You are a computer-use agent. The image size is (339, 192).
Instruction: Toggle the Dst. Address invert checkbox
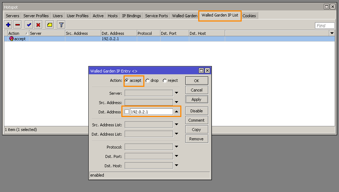pyautogui.click(x=126, y=112)
